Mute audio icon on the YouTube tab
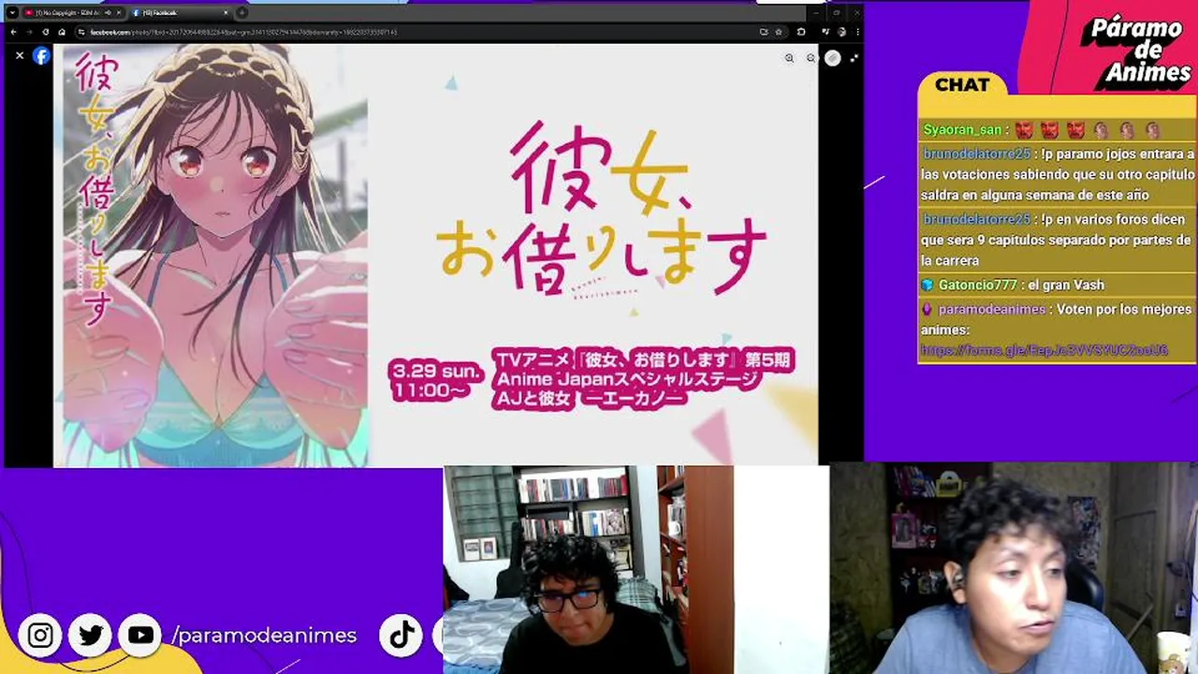The image size is (1198, 674). click(x=108, y=13)
